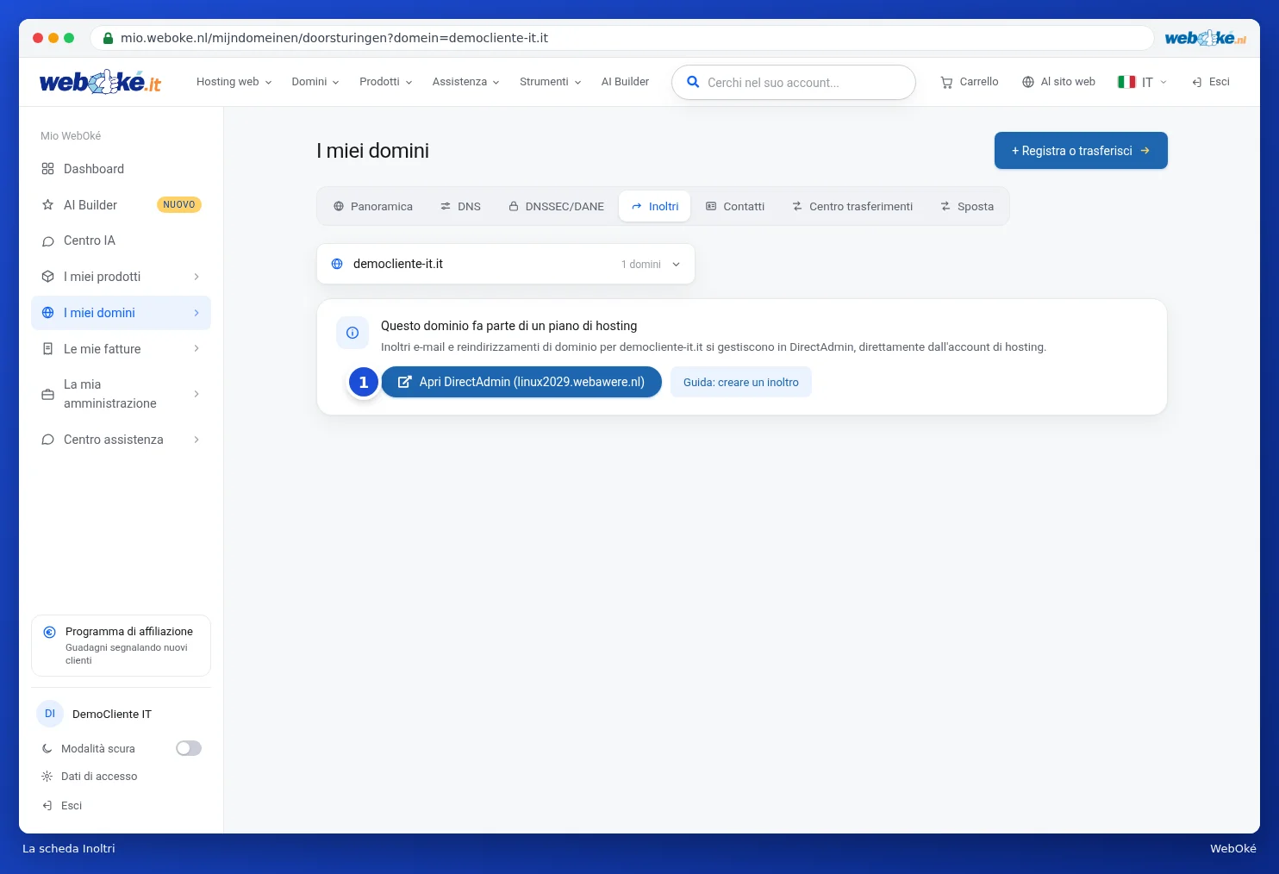
Task: Click the Le mie fatture invoice icon
Action: 48,349
